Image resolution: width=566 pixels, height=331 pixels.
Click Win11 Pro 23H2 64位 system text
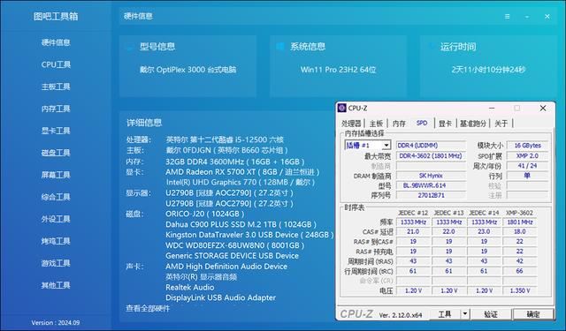(x=338, y=70)
